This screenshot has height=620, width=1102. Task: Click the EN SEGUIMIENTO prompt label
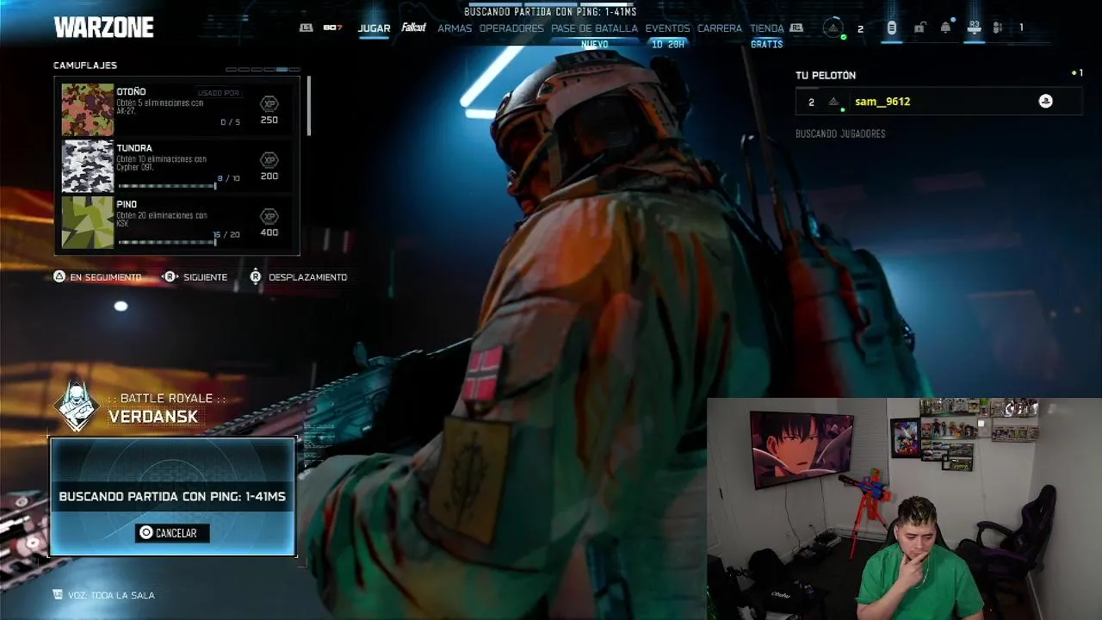[x=106, y=277]
